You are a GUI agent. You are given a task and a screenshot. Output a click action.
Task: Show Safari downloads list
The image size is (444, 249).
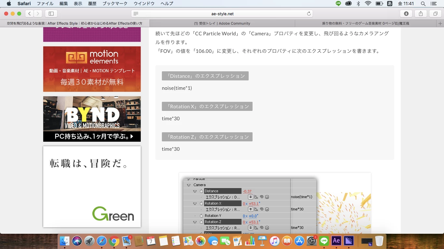(x=406, y=14)
